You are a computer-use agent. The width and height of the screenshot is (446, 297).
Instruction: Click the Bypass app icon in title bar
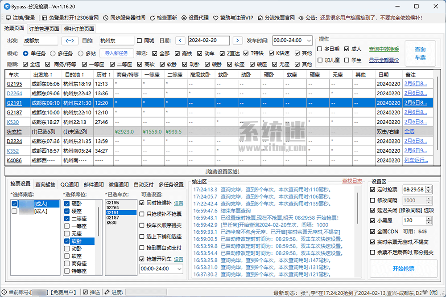click(x=7, y=6)
